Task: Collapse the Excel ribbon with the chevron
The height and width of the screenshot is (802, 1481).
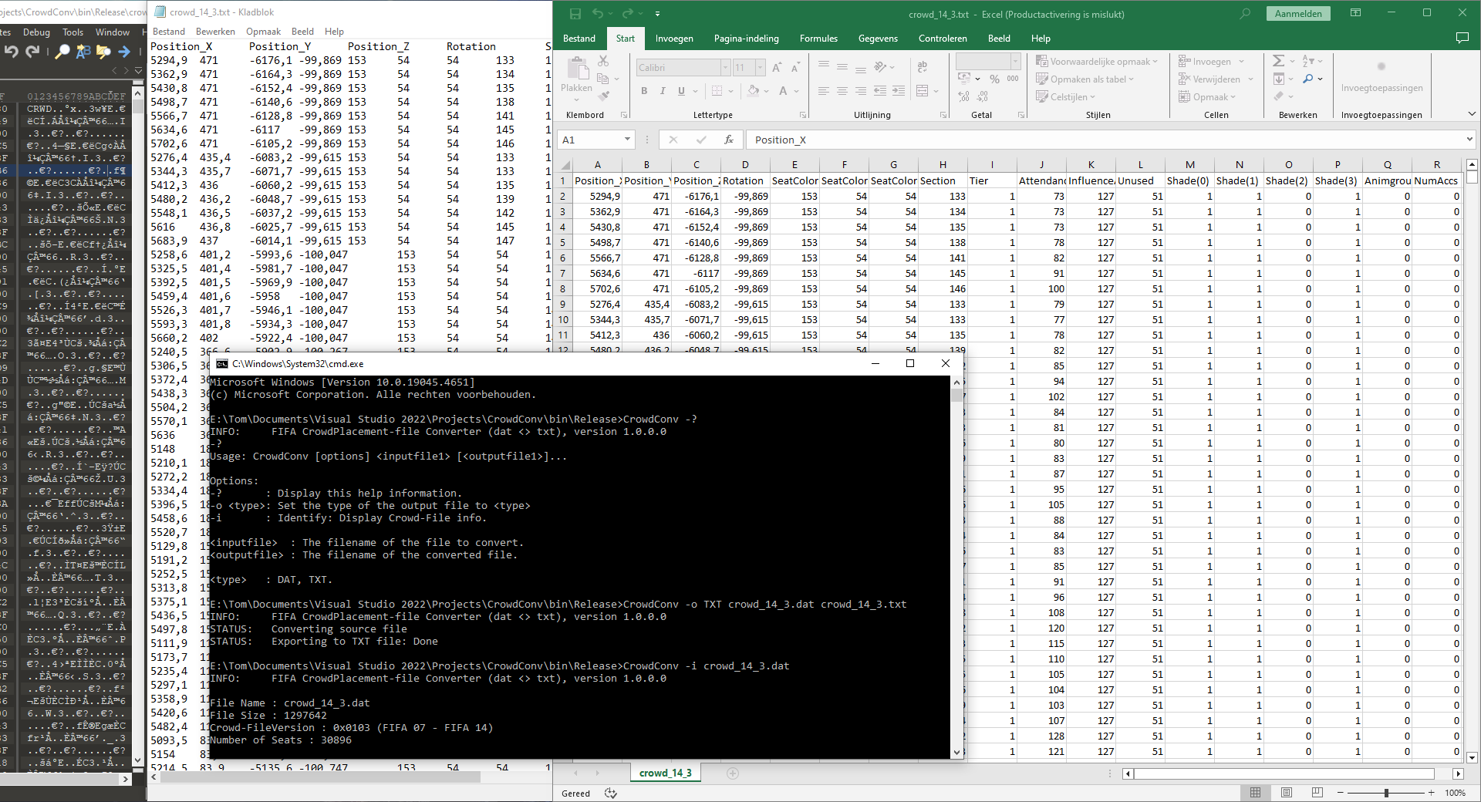Action: 1472,114
